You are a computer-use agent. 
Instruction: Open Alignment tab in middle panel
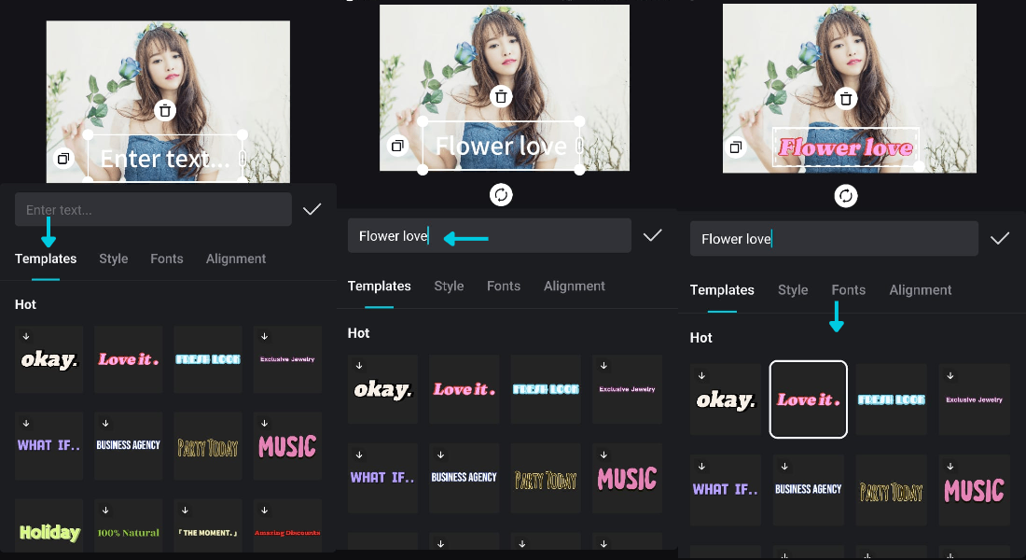click(x=575, y=287)
